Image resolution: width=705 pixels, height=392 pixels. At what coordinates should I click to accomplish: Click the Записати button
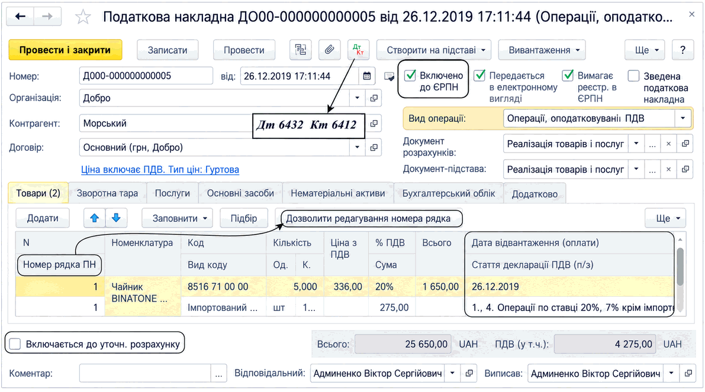point(168,50)
